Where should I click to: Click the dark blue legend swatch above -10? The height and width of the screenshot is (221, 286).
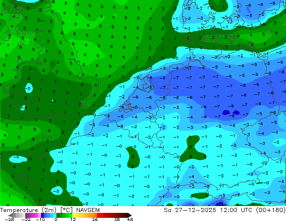[x=42, y=215]
